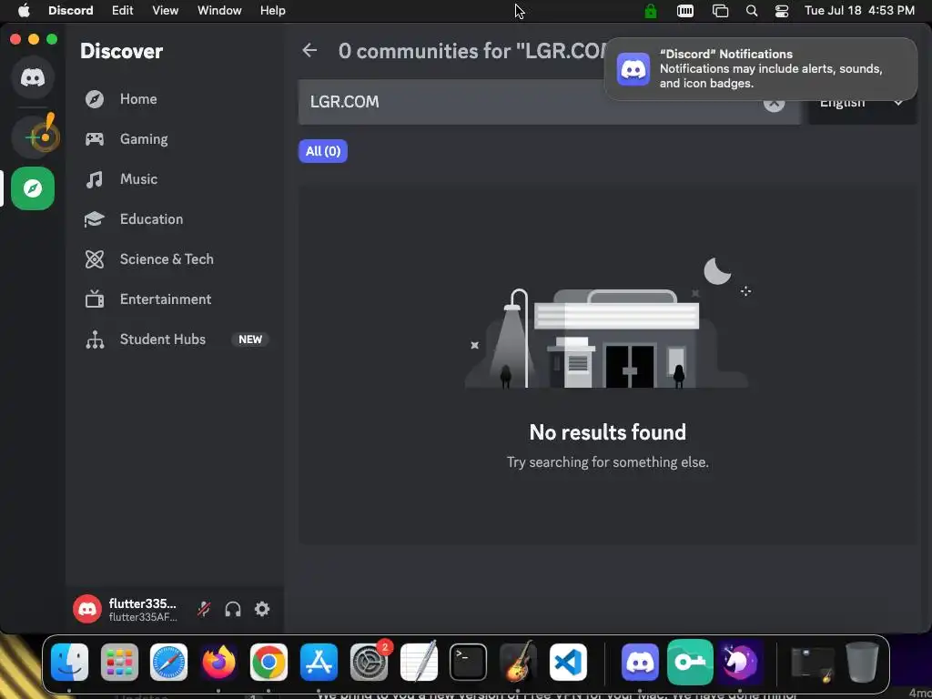Click the game controller icon beside Gaming

click(95, 139)
